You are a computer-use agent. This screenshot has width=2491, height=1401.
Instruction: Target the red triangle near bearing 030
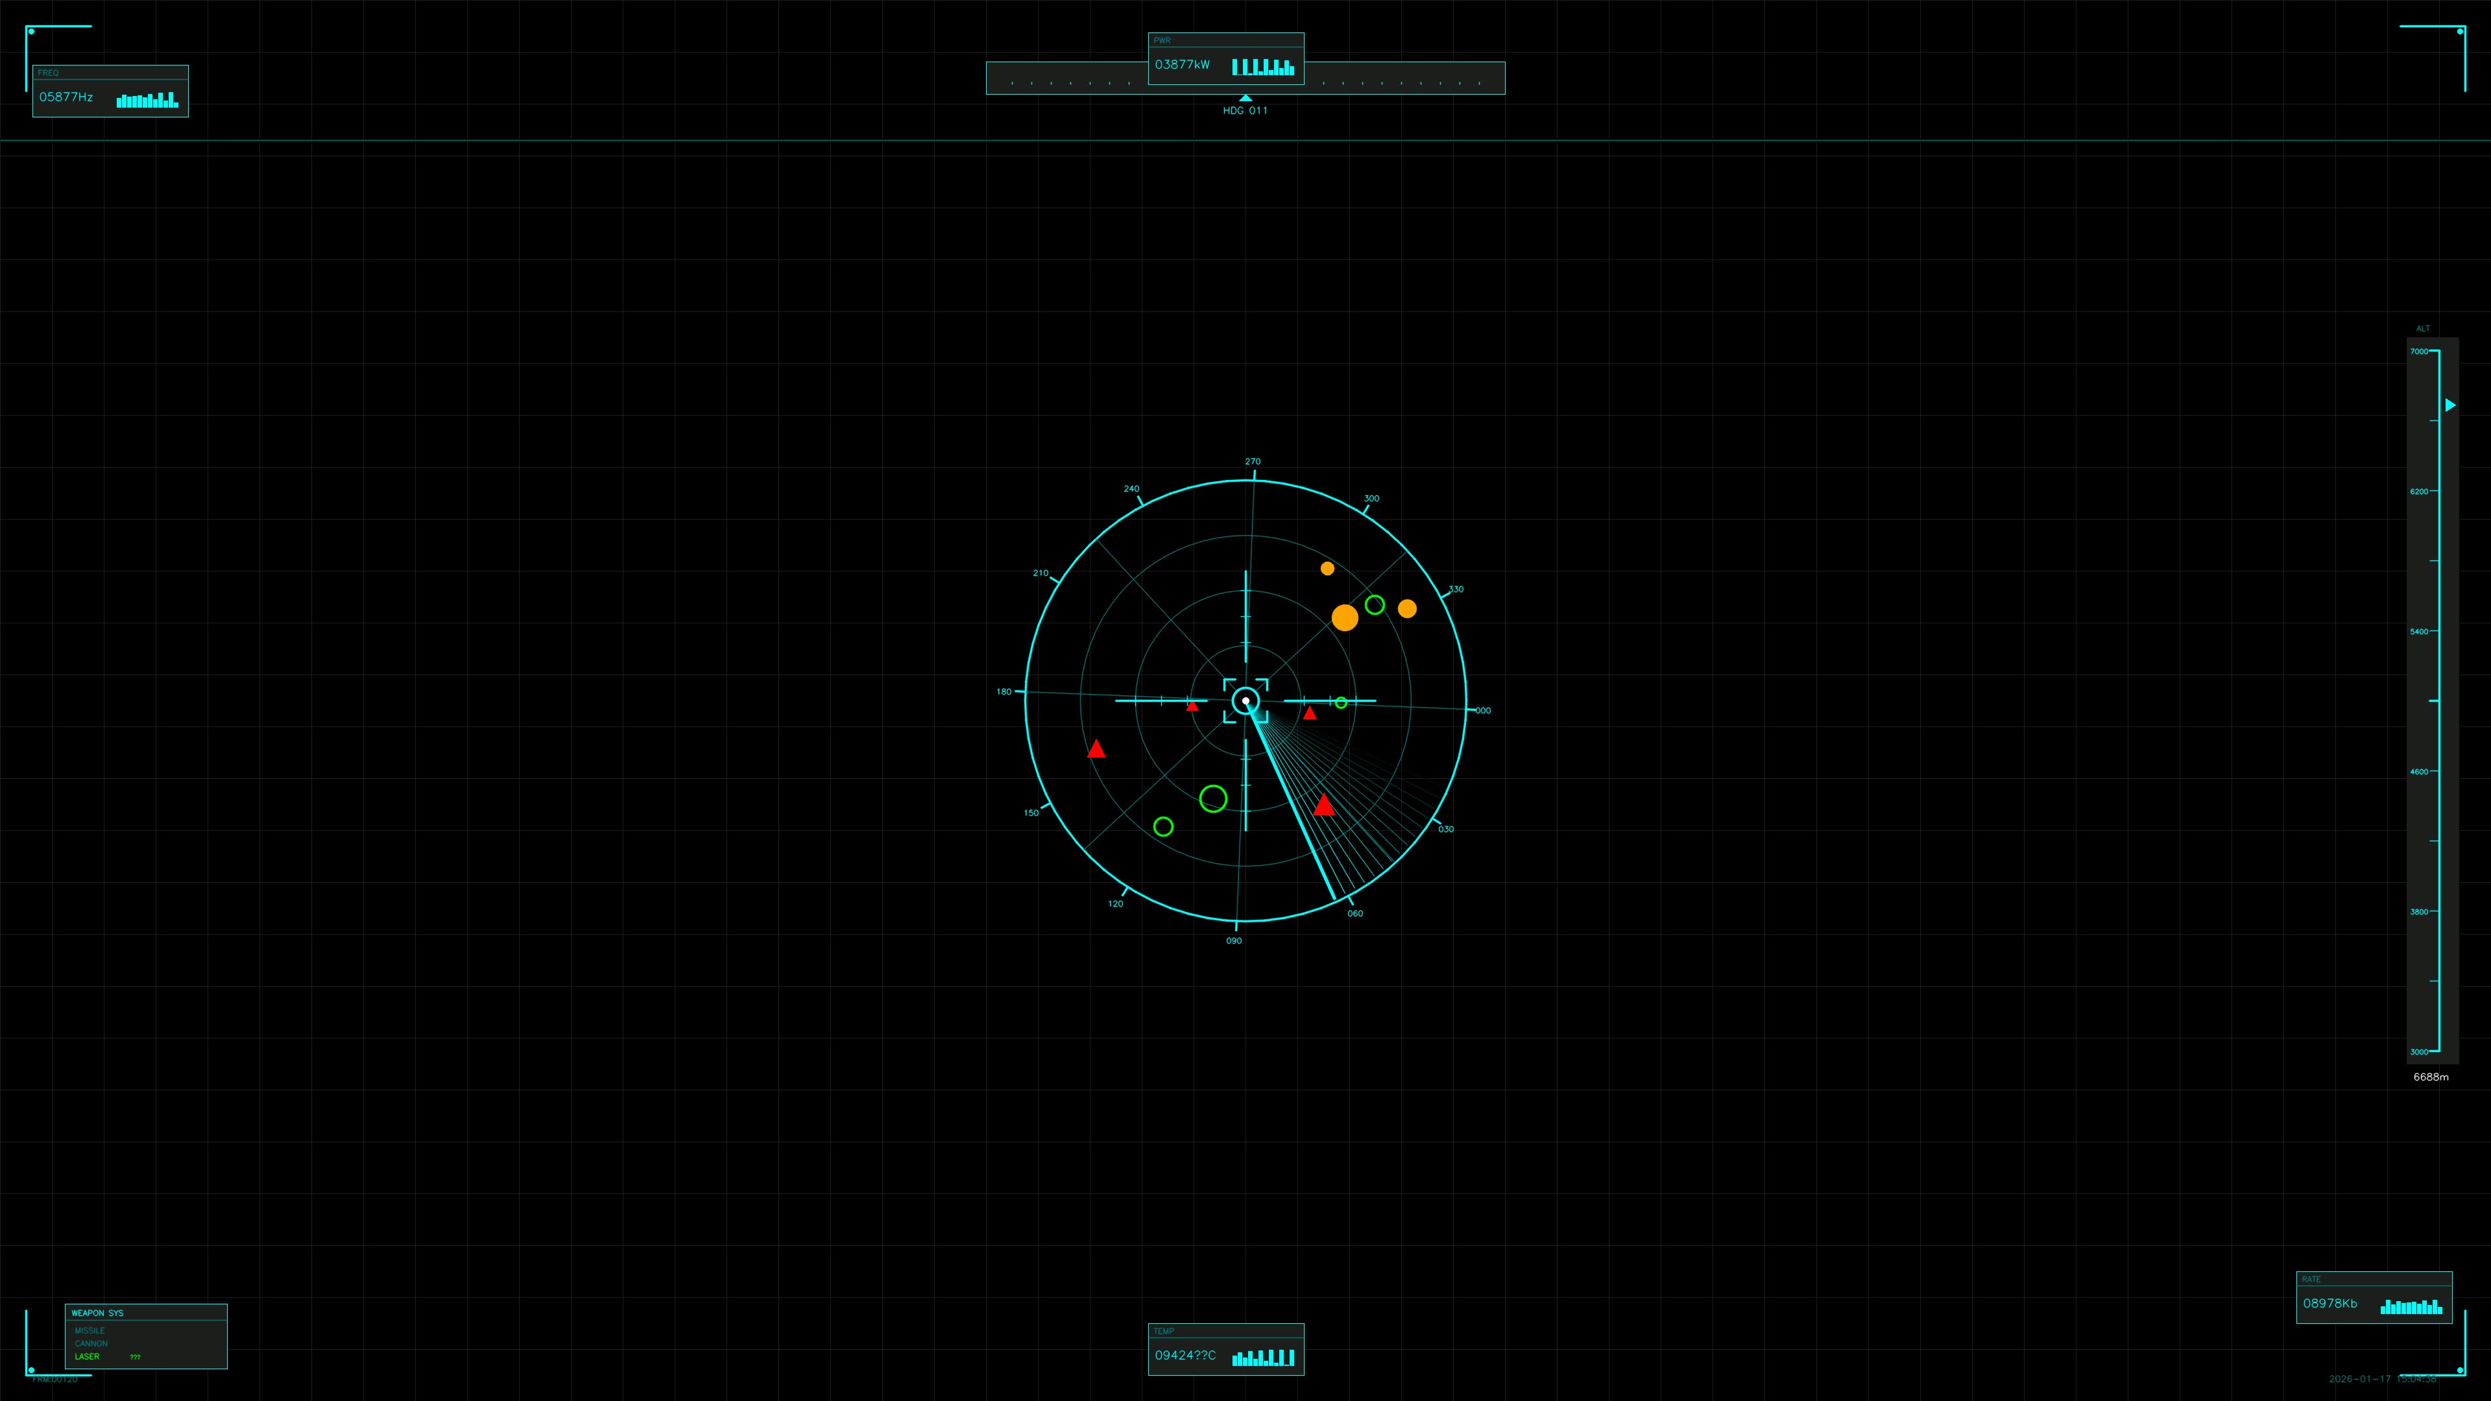point(1324,804)
